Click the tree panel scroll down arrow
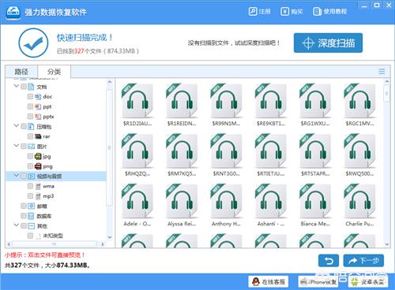This screenshot has height=290, width=395. tap(110, 237)
